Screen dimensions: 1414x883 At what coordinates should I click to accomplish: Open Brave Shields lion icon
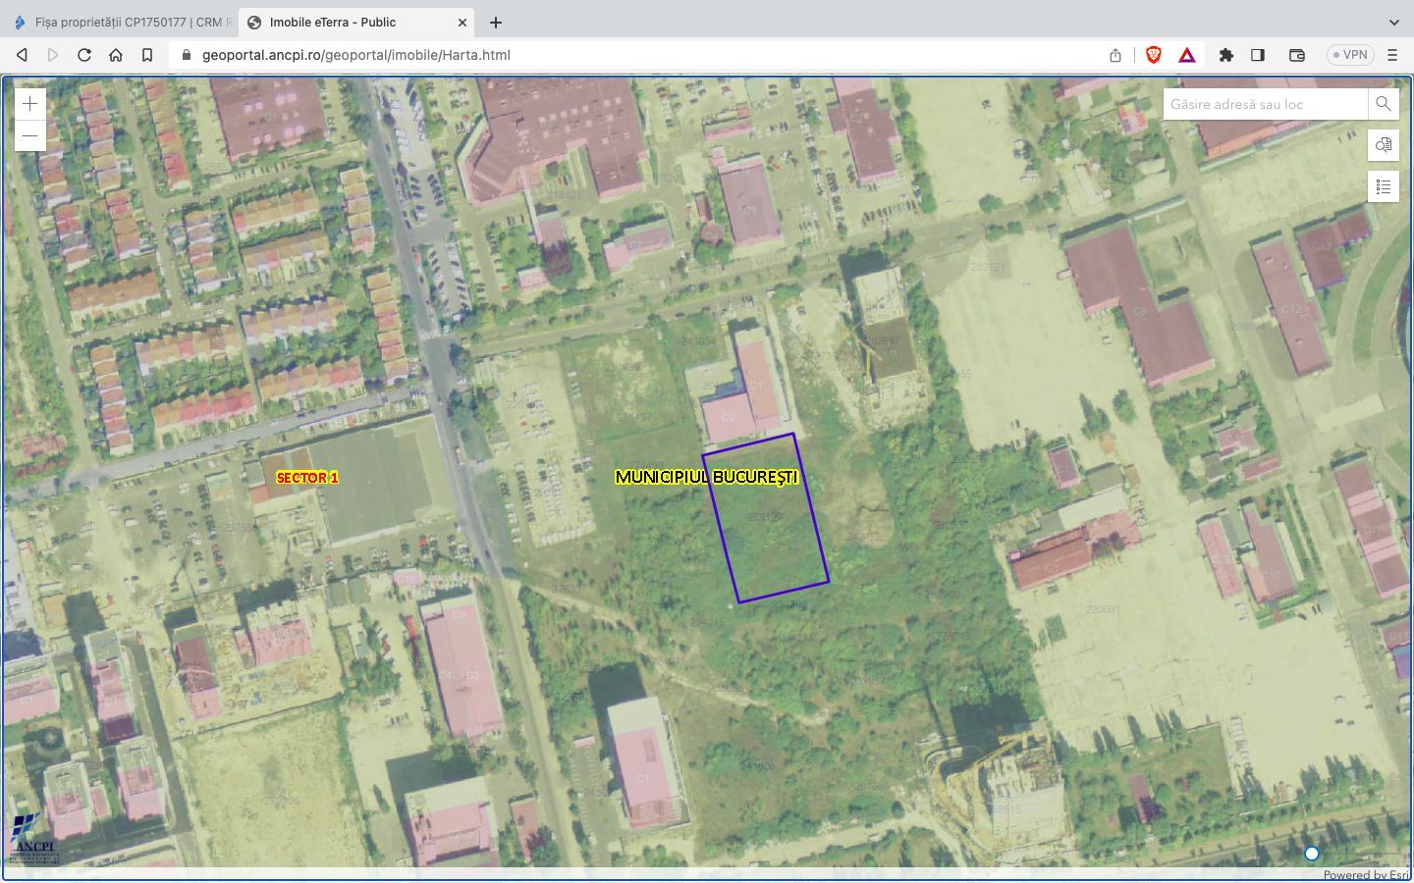pyautogui.click(x=1154, y=55)
